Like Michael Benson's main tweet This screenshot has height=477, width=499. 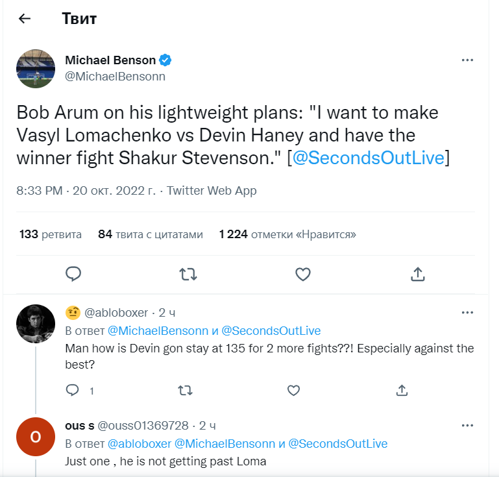(x=302, y=275)
